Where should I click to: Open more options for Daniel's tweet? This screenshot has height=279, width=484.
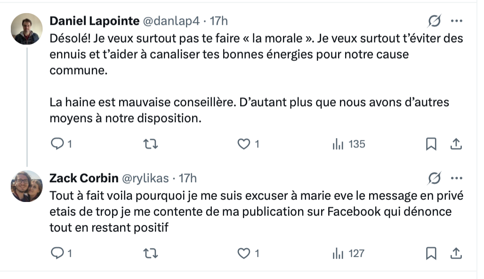tap(457, 21)
